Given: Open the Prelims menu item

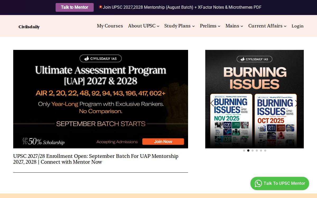Looking at the screenshot, I should [x=208, y=26].
